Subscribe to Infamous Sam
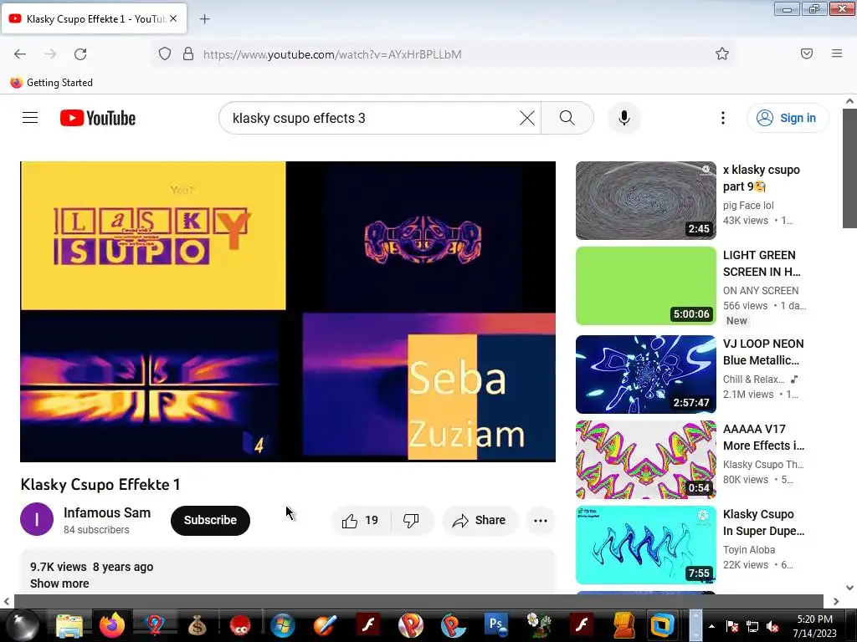This screenshot has height=642, width=857. tap(210, 520)
